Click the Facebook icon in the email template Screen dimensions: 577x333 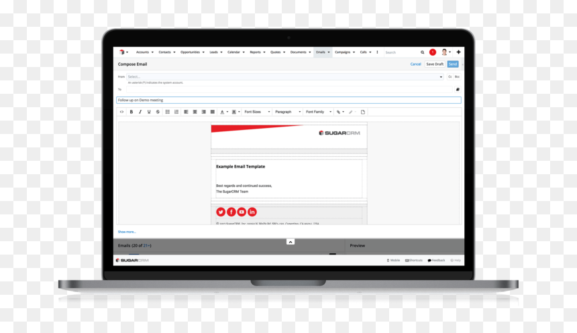[231, 212]
